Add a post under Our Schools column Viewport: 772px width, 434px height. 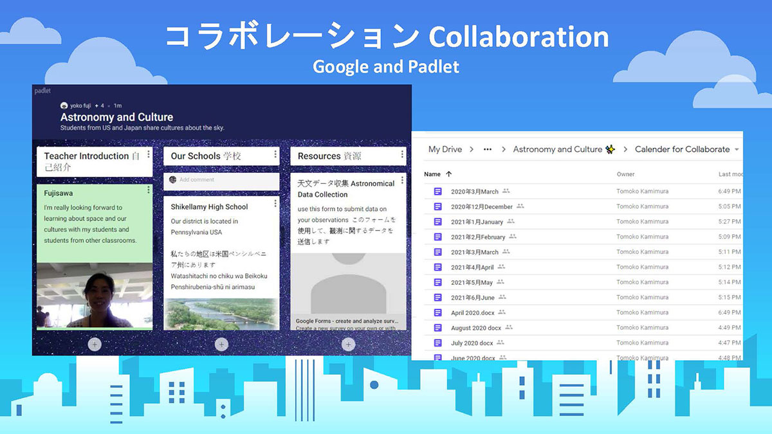pyautogui.click(x=221, y=345)
